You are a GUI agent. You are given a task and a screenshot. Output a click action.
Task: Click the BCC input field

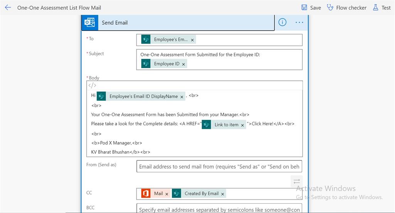(x=219, y=208)
